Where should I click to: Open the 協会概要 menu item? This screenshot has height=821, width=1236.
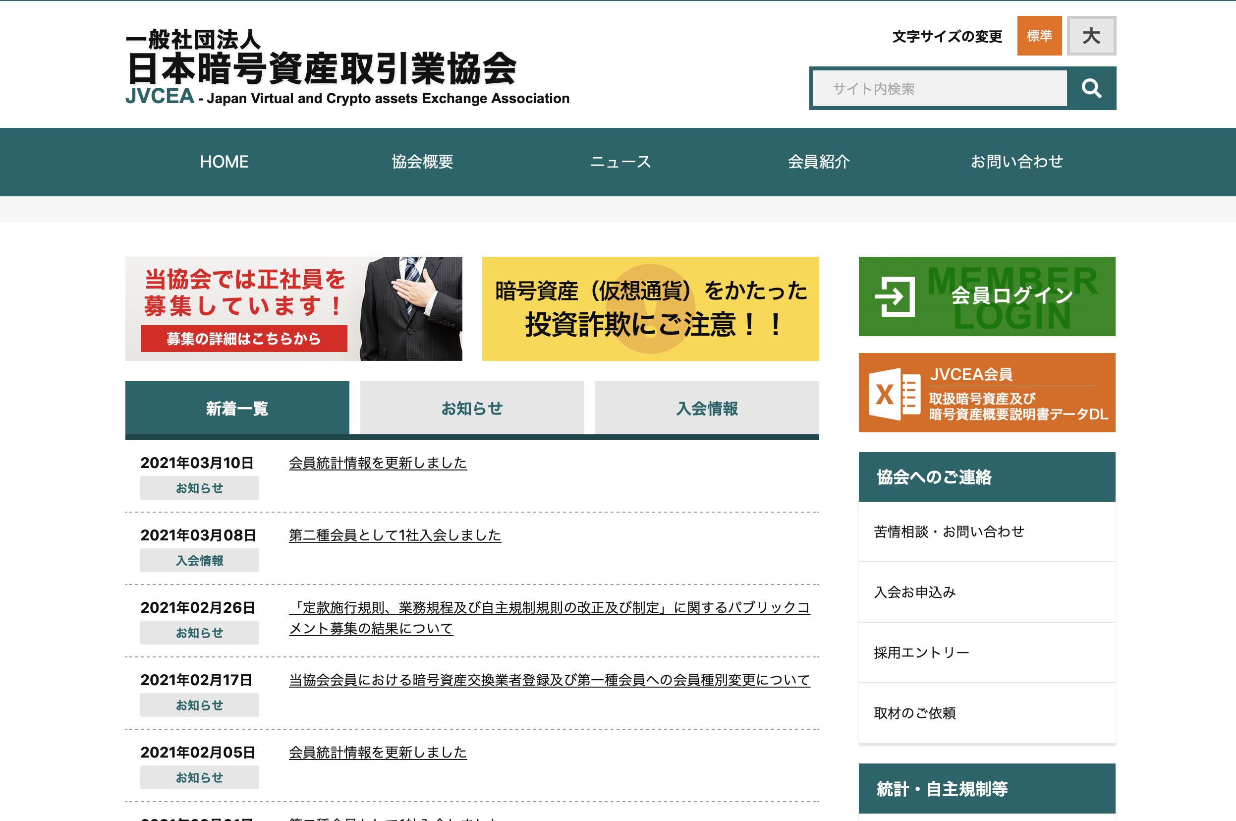[422, 162]
